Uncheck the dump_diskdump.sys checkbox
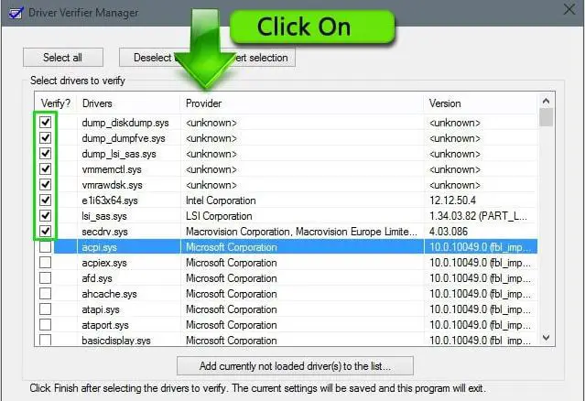This screenshot has height=401, width=585. click(x=45, y=122)
